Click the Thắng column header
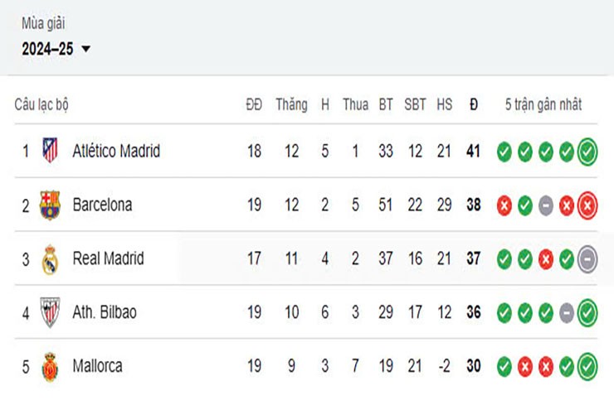 tap(291, 105)
